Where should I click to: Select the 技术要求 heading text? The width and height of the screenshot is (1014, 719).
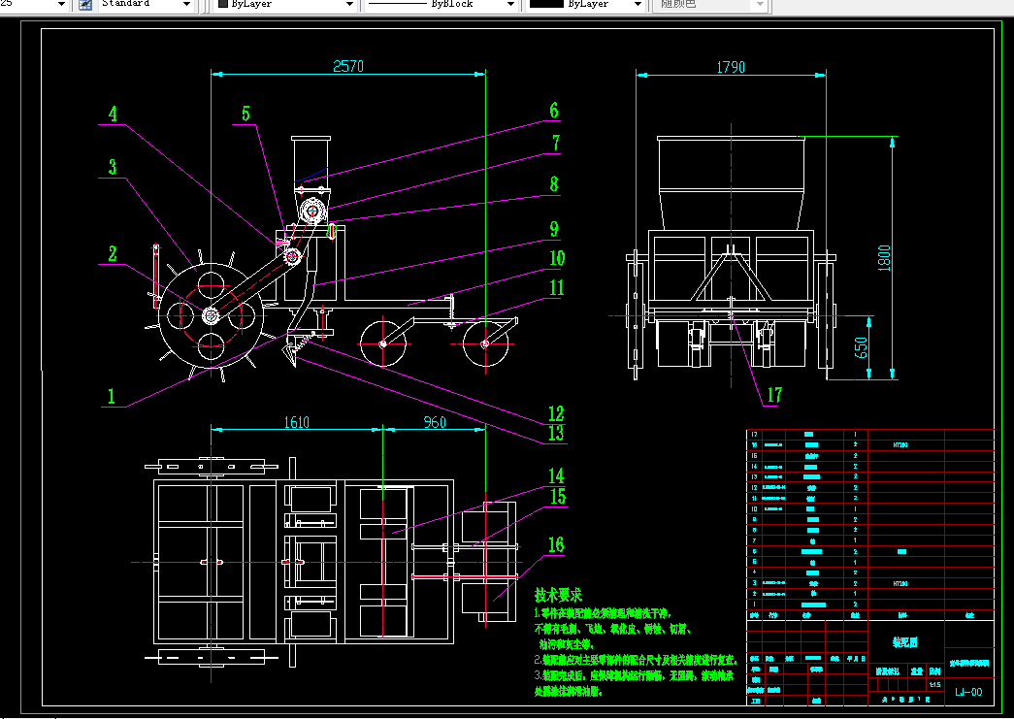[558, 595]
